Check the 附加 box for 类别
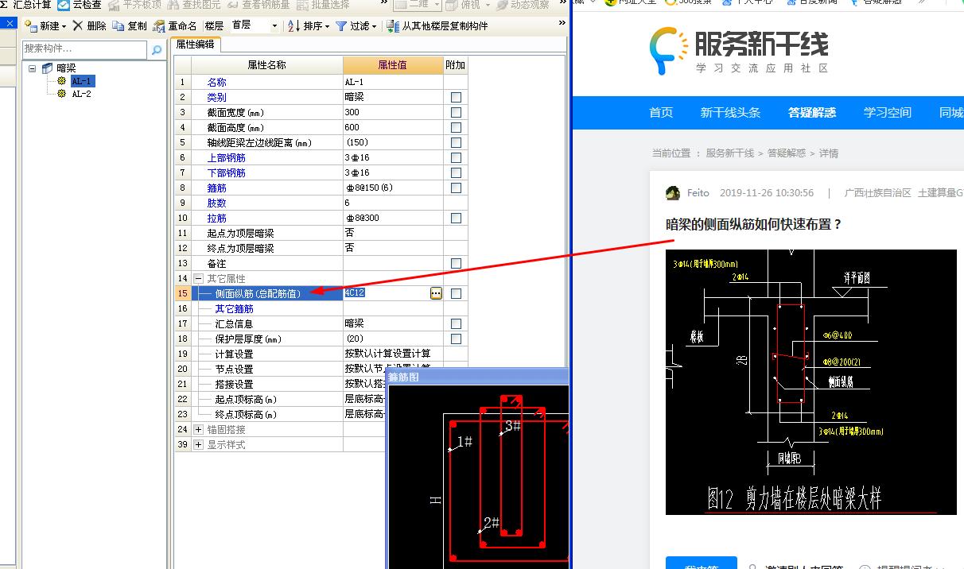 click(456, 97)
